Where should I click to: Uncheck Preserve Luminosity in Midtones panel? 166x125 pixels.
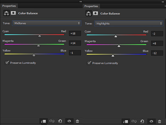pos(7,63)
